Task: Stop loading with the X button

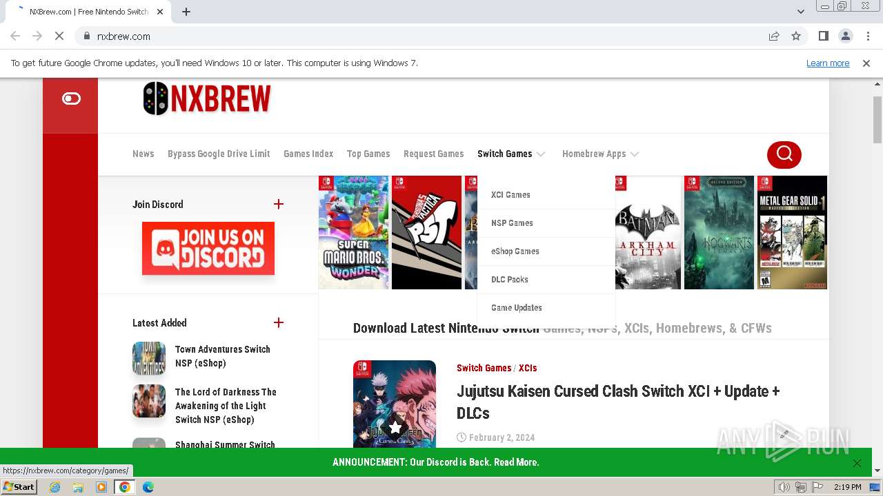Action: [59, 36]
